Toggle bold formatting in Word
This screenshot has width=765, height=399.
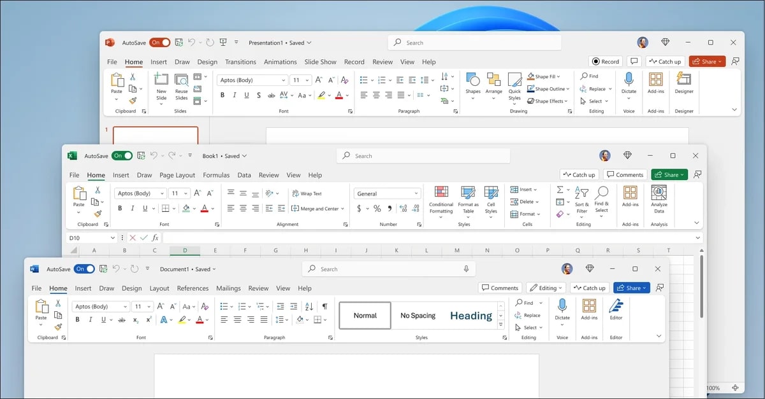click(x=76, y=319)
